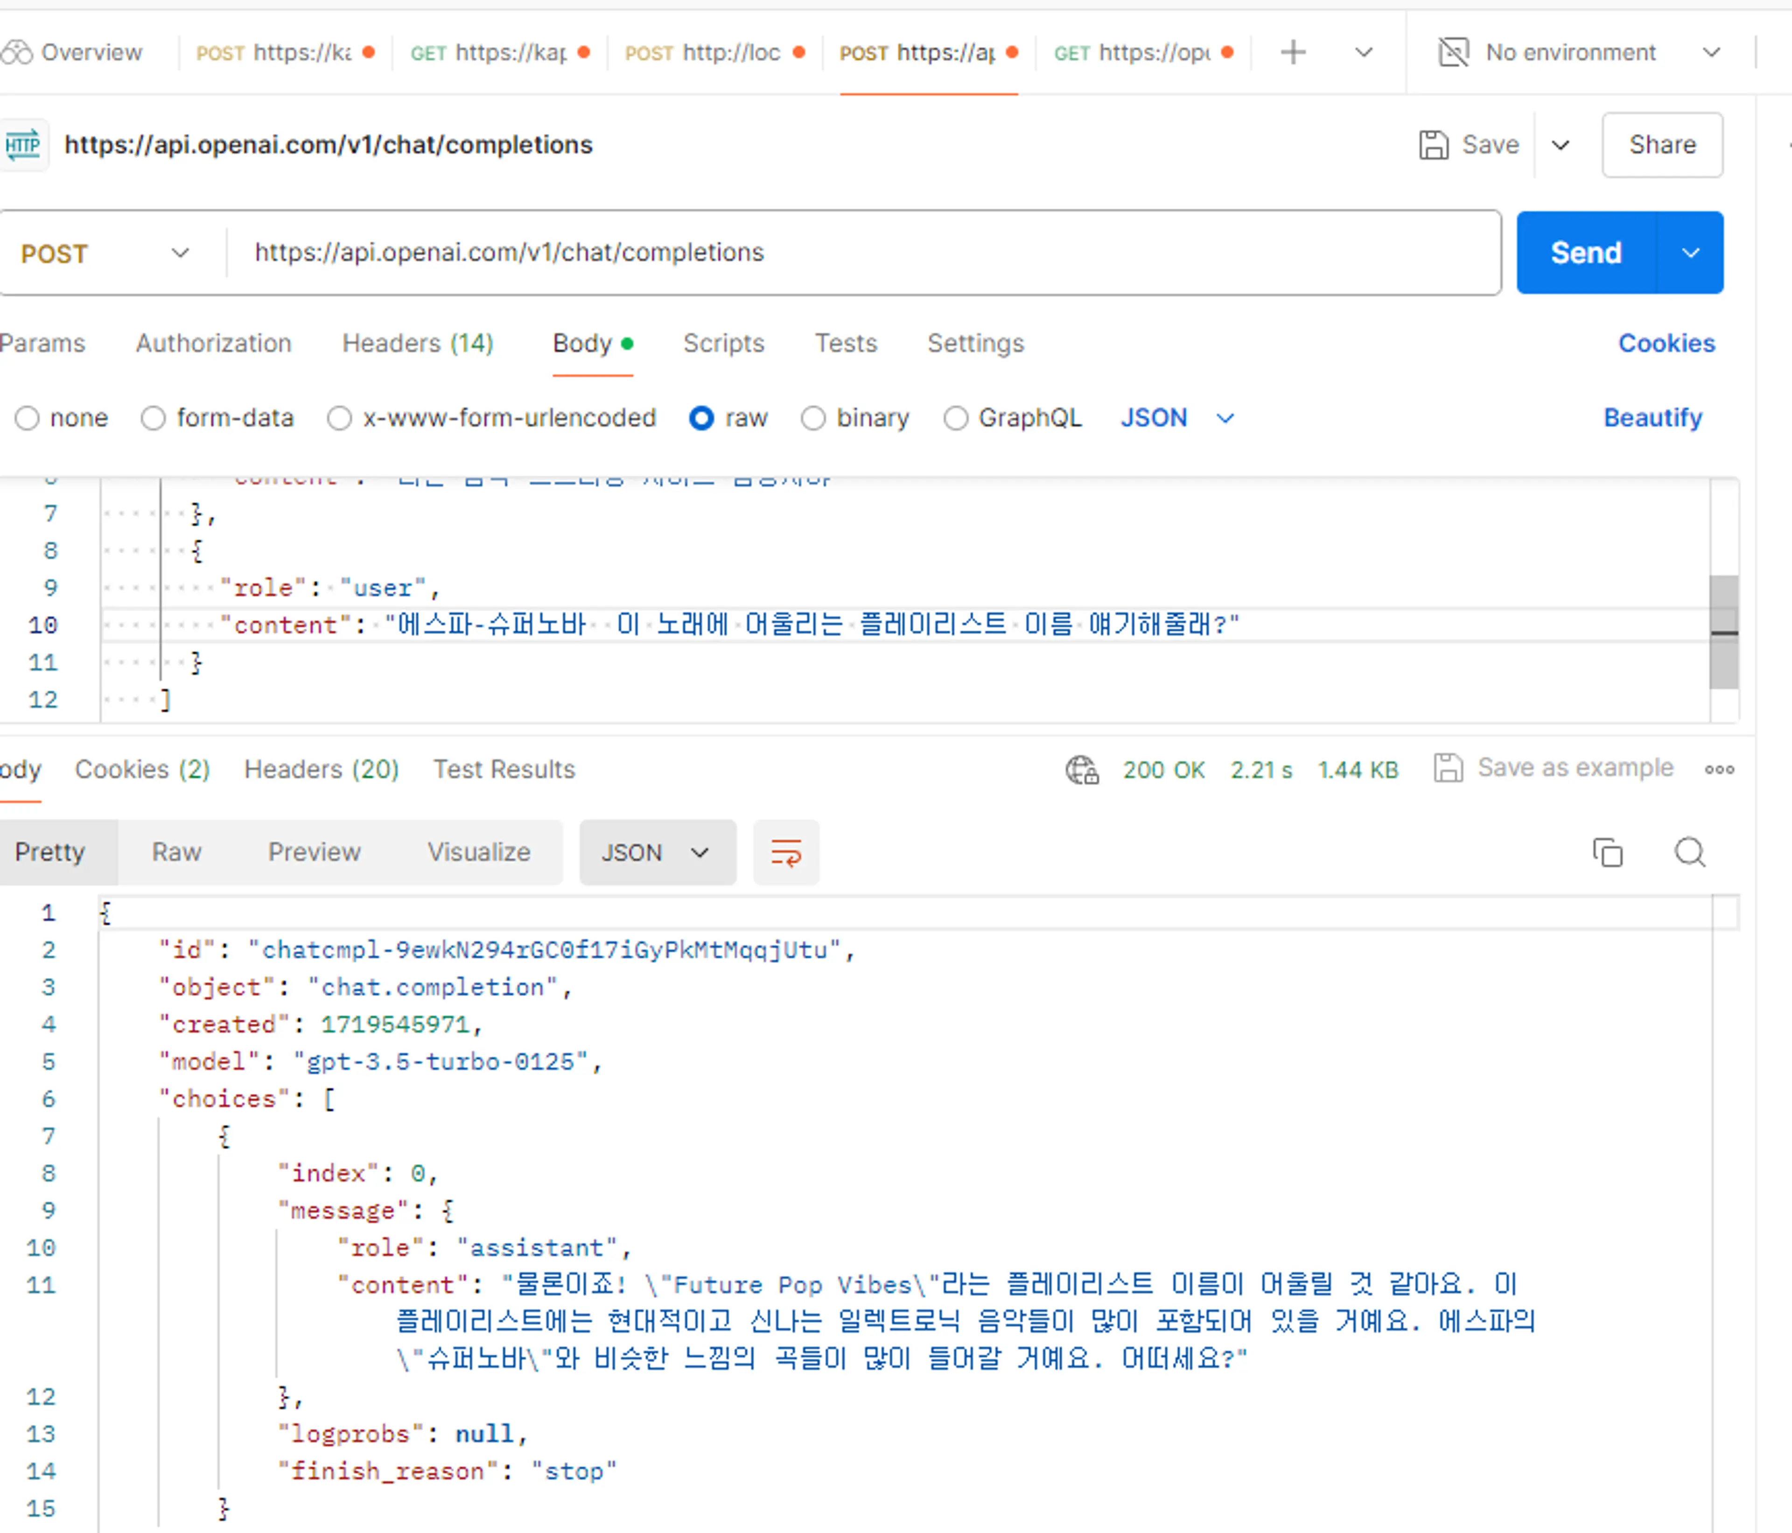The image size is (1792, 1533).
Task: Search the response with magnifier icon
Action: [1689, 852]
